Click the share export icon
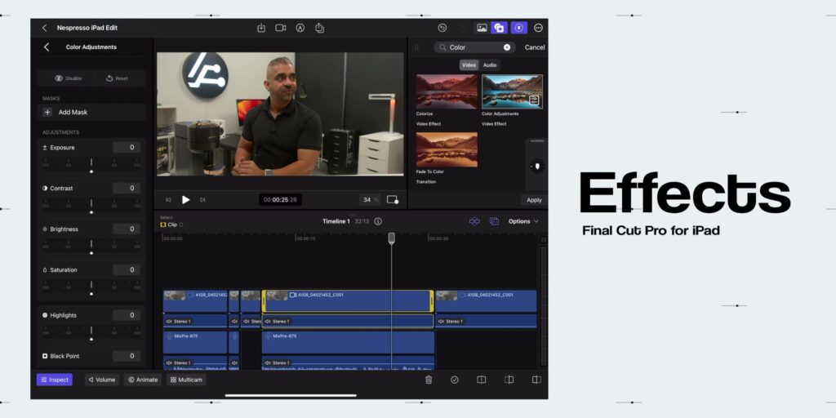This screenshot has height=418, width=836. point(319,28)
